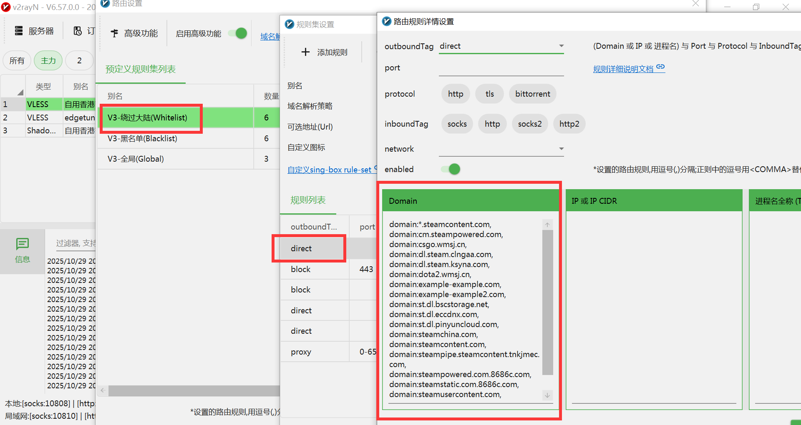
Task: Select edgetun VLESS server row
Action: [x=48, y=117]
